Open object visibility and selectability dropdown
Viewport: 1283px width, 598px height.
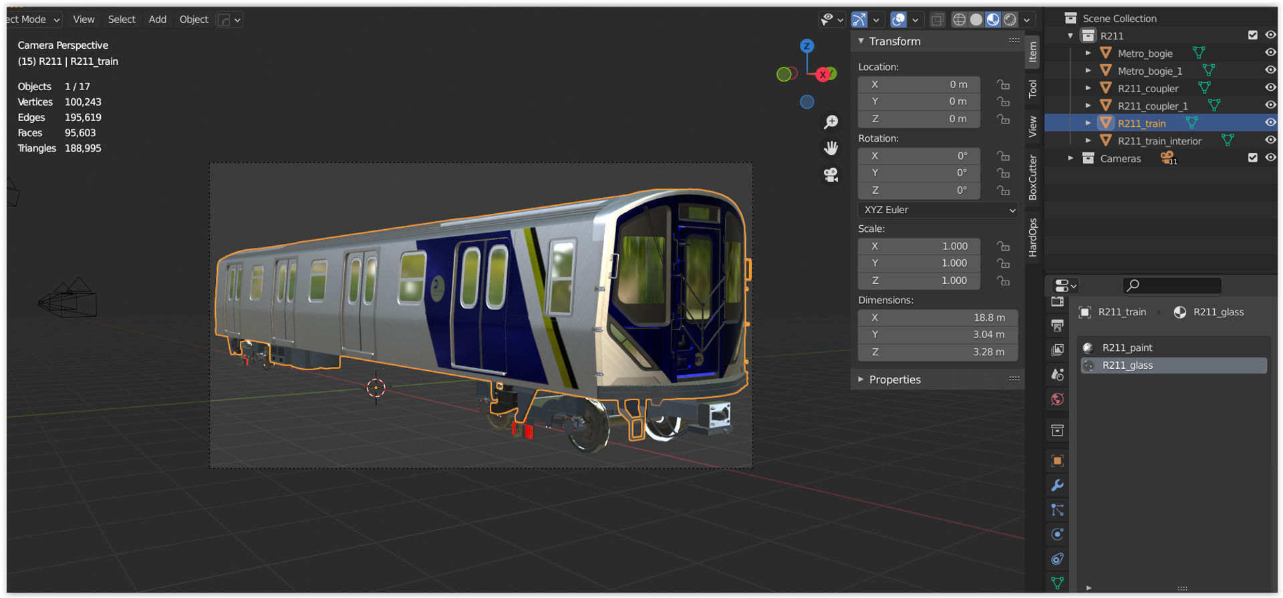832,19
